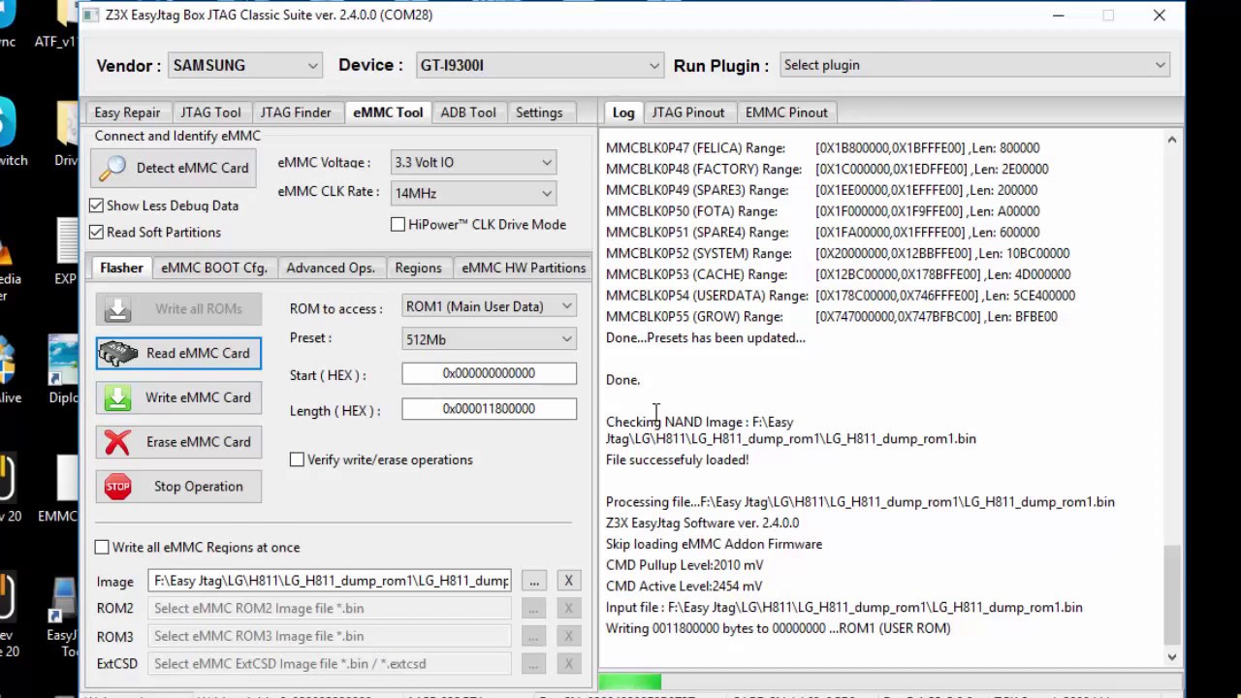Change eMMC CLK Rate 14MHz dropdown

(473, 193)
